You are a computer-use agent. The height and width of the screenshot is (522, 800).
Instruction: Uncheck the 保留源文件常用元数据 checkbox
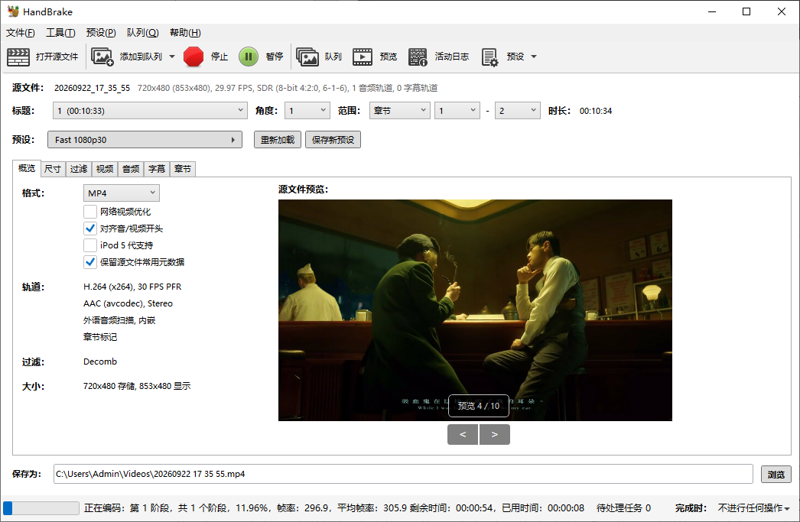(90, 262)
